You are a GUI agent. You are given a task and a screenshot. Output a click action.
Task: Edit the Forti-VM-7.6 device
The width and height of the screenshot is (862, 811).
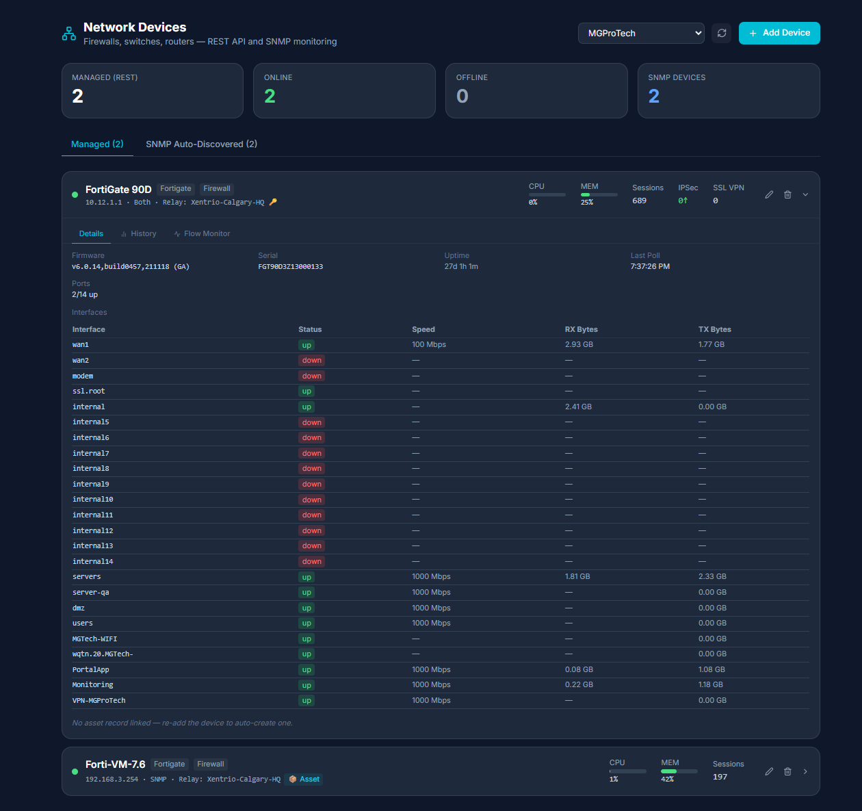pos(769,771)
